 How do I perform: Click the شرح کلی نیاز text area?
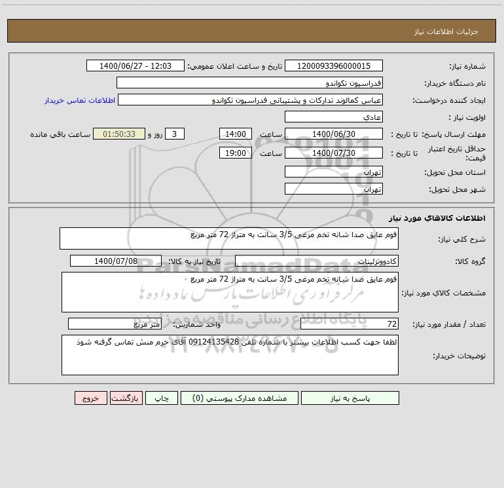click(x=229, y=238)
